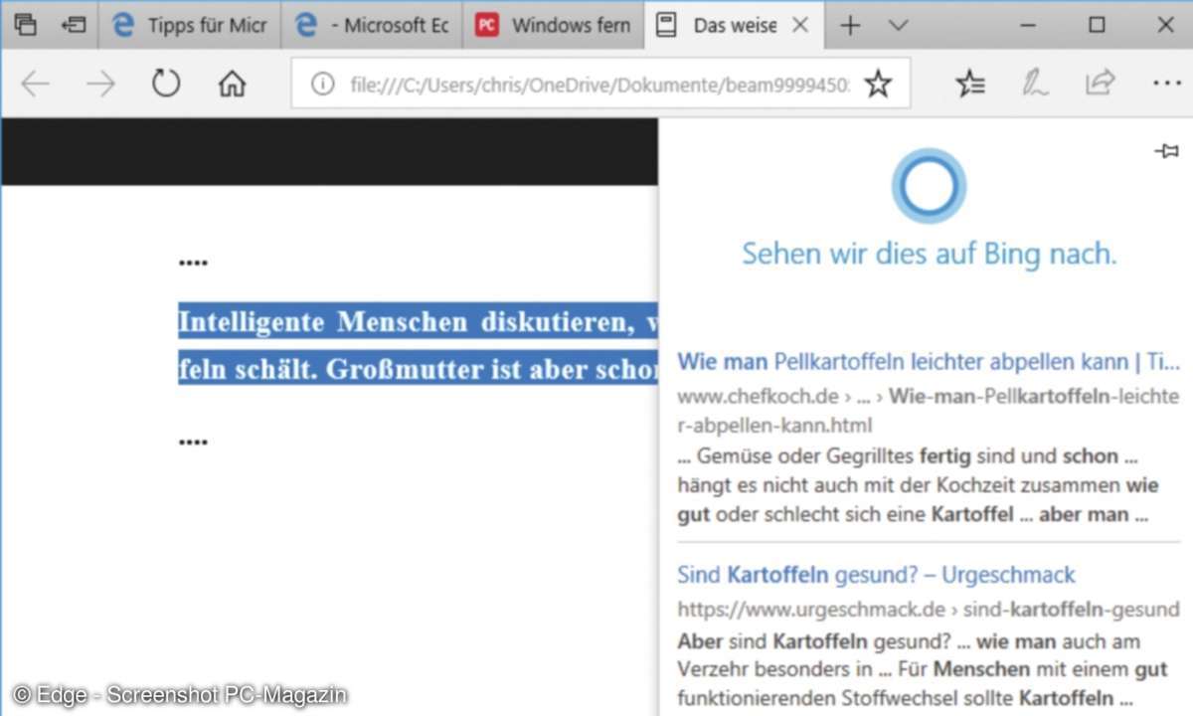Pin the Cortana pane
1193x716 pixels.
(x=1167, y=151)
